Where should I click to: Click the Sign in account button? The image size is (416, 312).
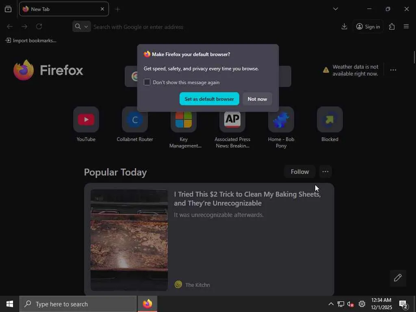click(x=368, y=26)
